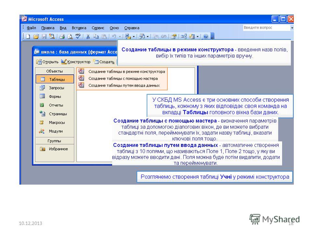Click the Open folder toolbar icon
The height and width of the screenshot is (234, 312).
click(x=36, y=36)
